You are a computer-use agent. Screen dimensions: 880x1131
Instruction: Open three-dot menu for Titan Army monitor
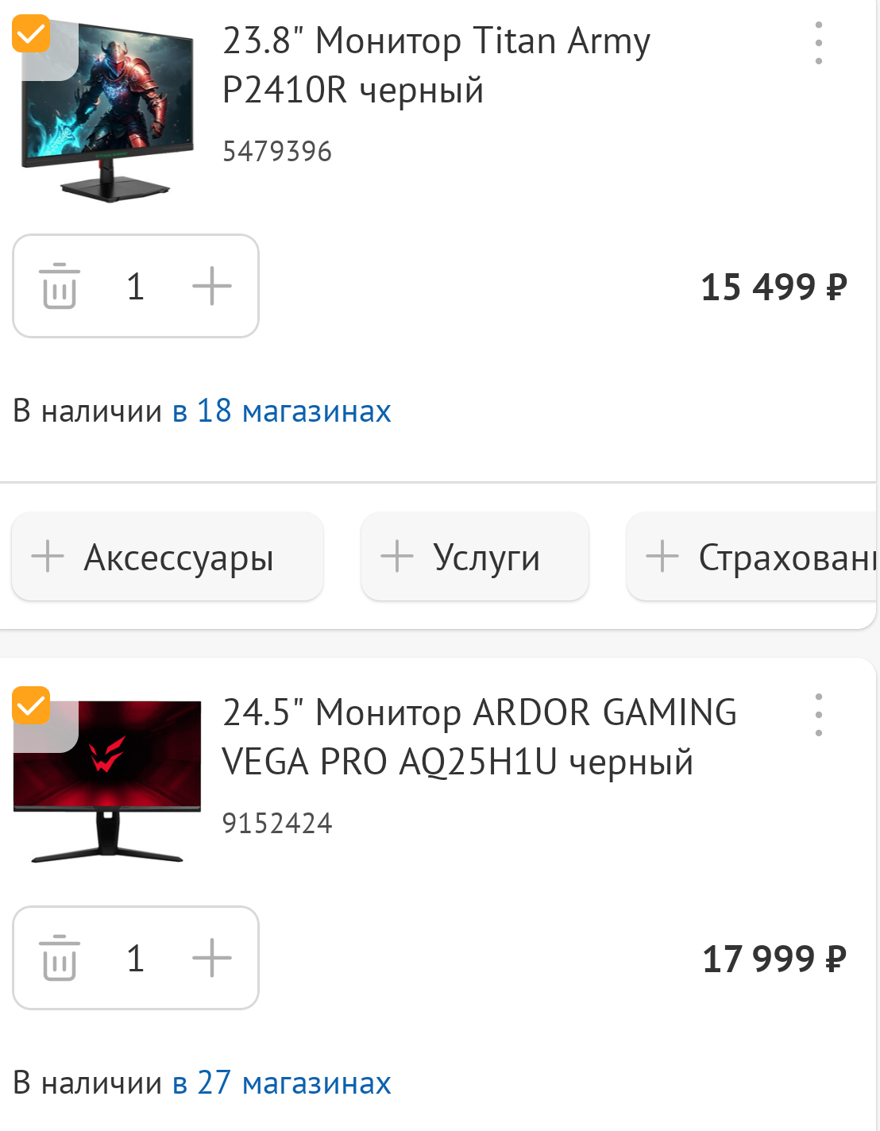tap(819, 43)
